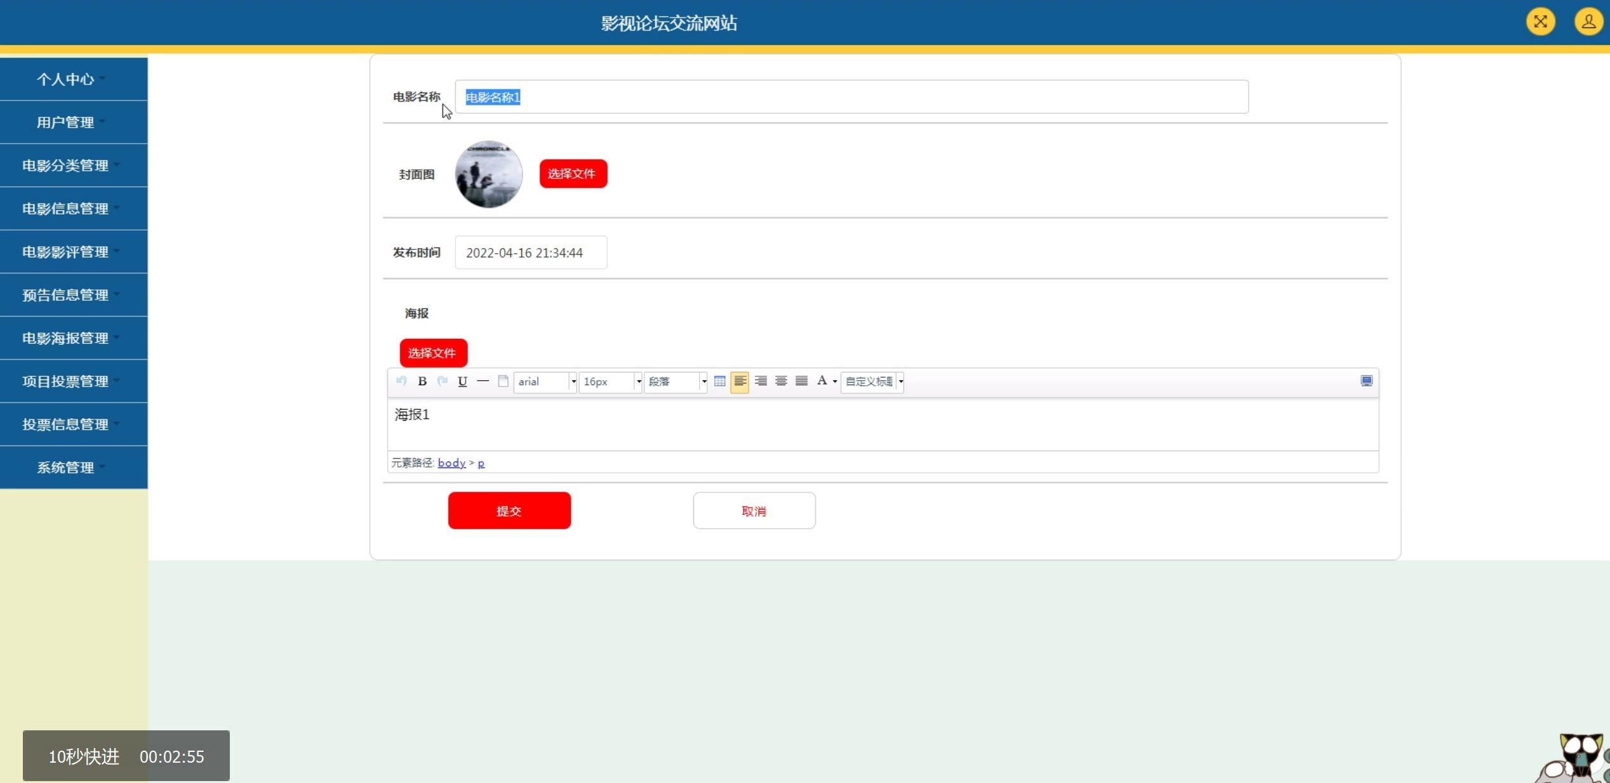Open the user profile icon in the header
Viewport: 1610px width, 783px height.
tap(1588, 22)
